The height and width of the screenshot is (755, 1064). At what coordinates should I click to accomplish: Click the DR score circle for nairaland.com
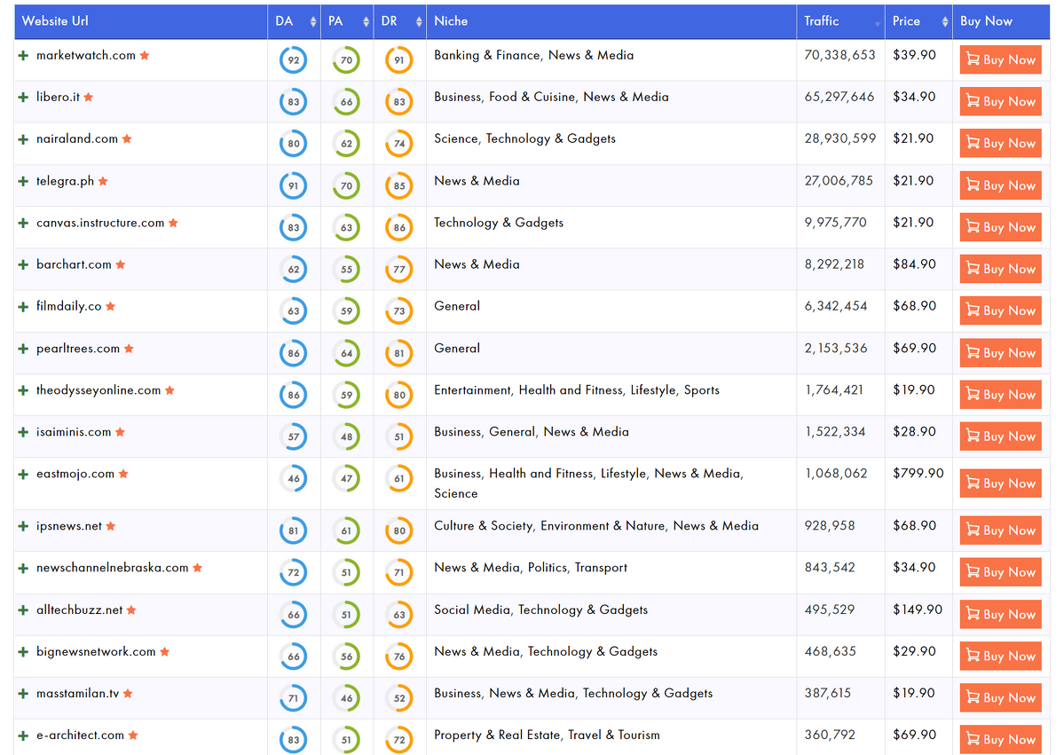click(x=399, y=143)
